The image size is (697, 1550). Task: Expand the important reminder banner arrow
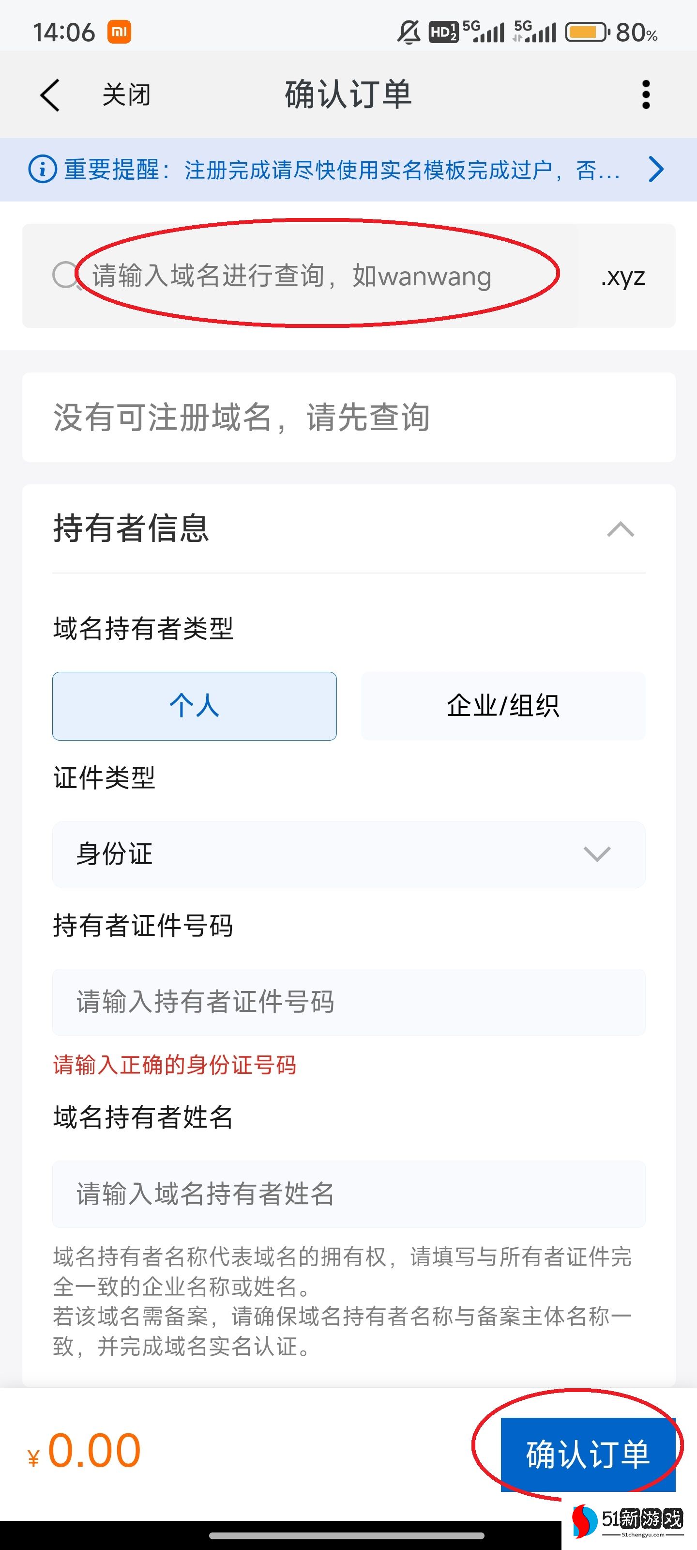(x=656, y=169)
